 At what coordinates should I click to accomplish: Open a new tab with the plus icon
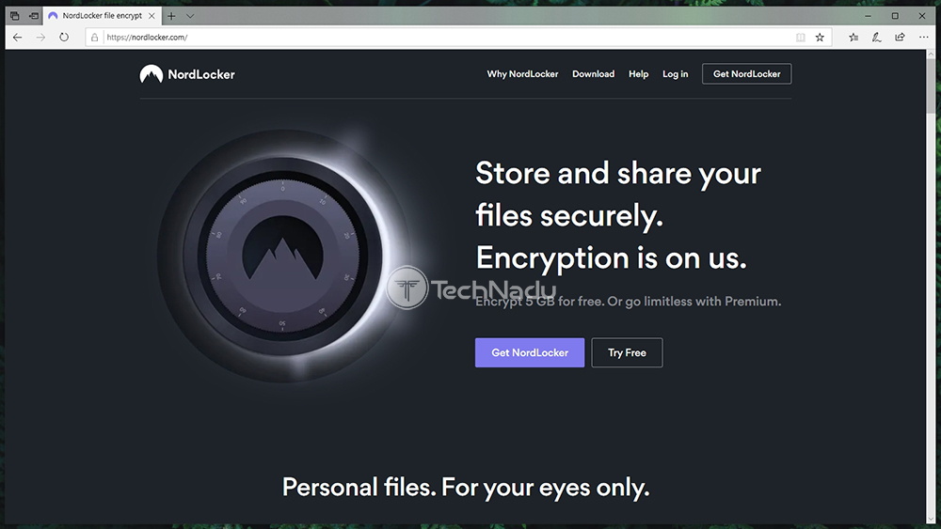point(171,16)
